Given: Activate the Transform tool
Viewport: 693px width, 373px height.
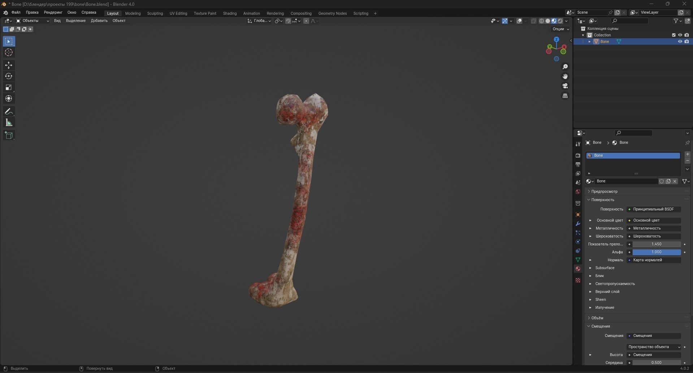Looking at the screenshot, I should coord(9,98).
